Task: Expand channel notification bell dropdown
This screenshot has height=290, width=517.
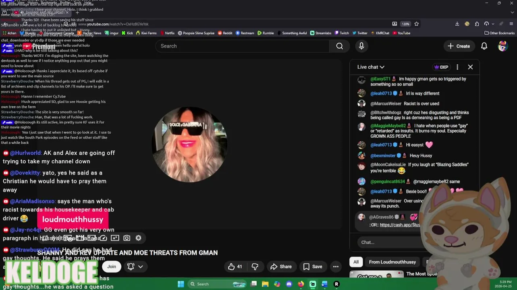Action: click(x=140, y=267)
